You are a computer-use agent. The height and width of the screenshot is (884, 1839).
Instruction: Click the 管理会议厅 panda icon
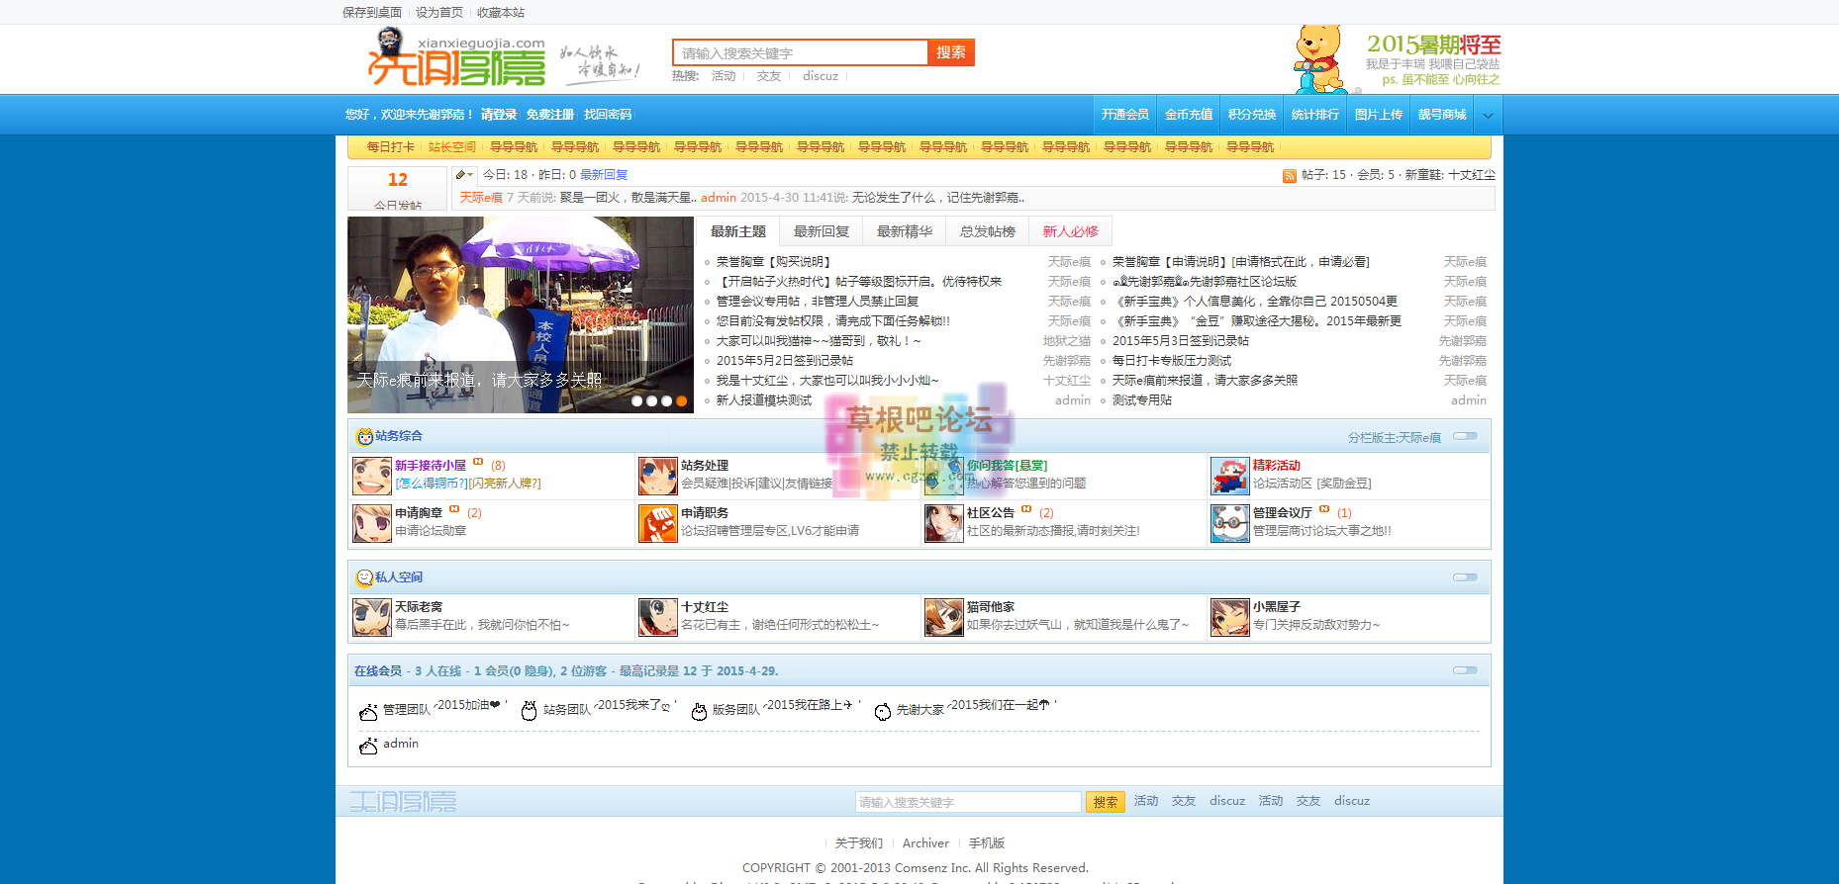pos(1229,523)
